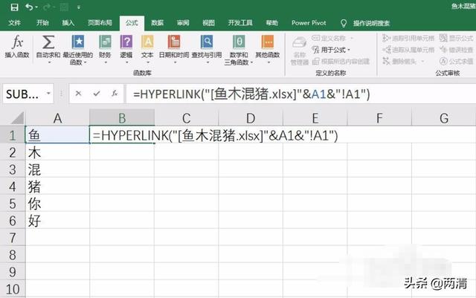Open the Name Box dropdown arrow
This screenshot has width=476, height=298.
click(x=48, y=94)
